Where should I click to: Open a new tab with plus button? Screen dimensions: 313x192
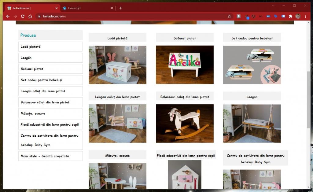121,8
